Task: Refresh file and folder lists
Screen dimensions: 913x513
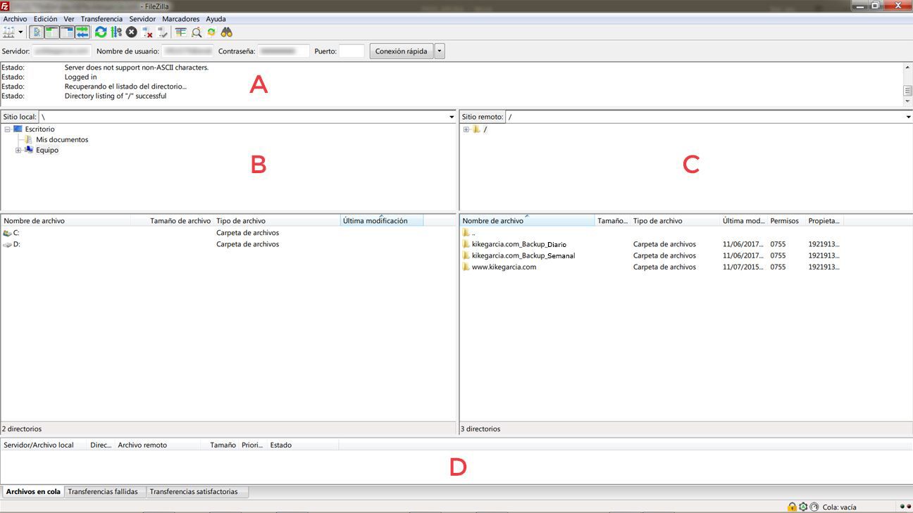Action: click(x=101, y=32)
